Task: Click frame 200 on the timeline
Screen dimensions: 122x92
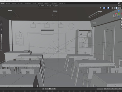Action: 90,91
